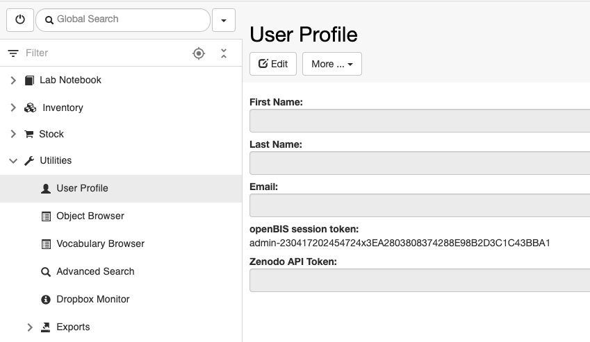Collapse all tree nodes icon
The width and height of the screenshot is (590, 342).
pyautogui.click(x=224, y=53)
